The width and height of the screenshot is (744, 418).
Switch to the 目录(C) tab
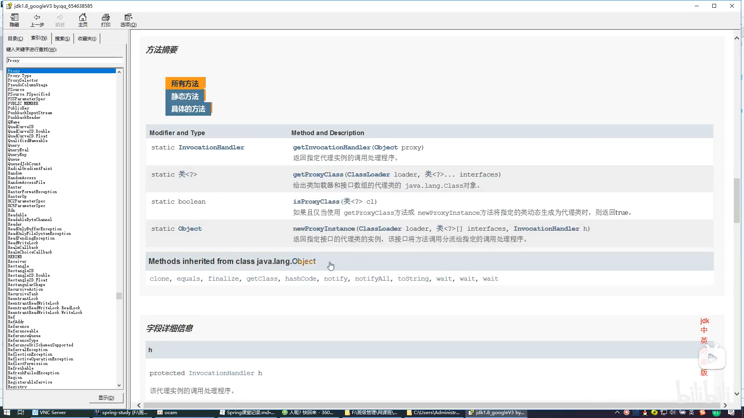tap(15, 38)
